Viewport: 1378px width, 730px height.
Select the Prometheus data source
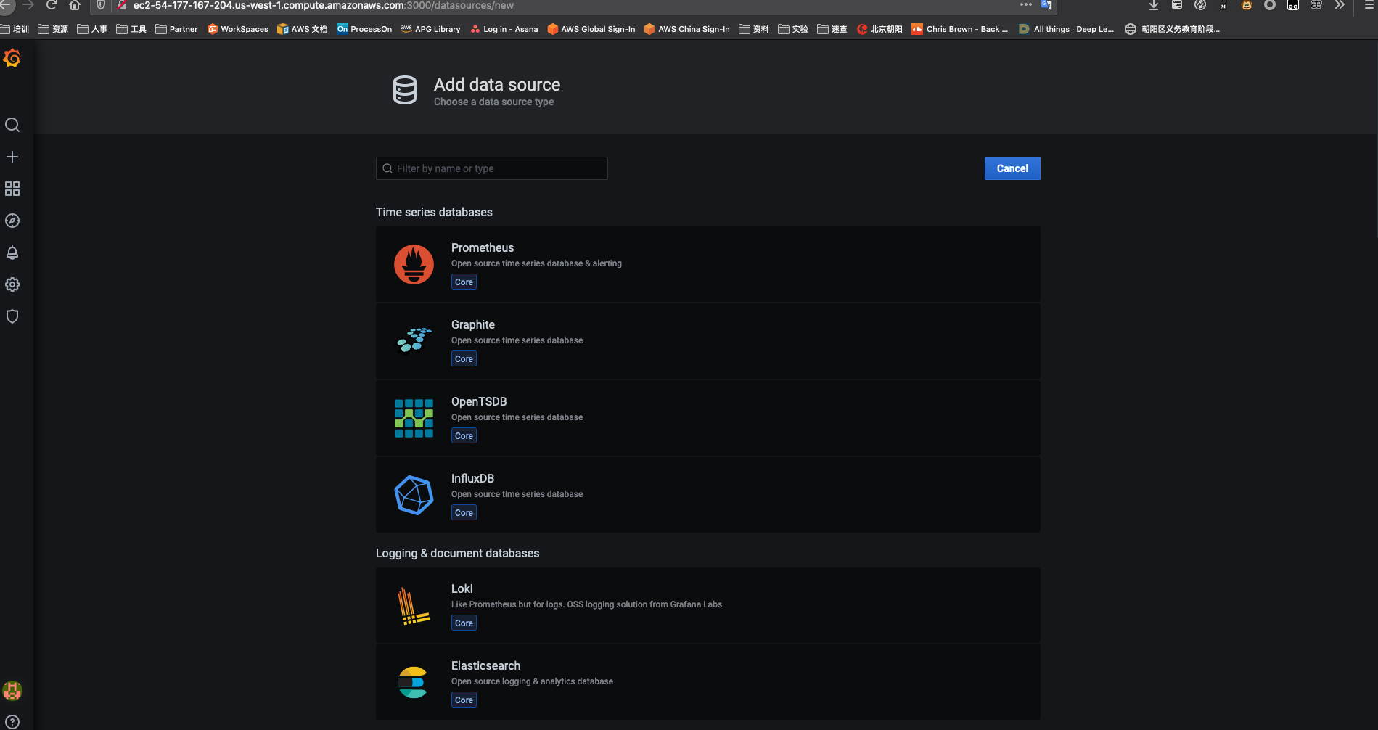[x=708, y=264]
